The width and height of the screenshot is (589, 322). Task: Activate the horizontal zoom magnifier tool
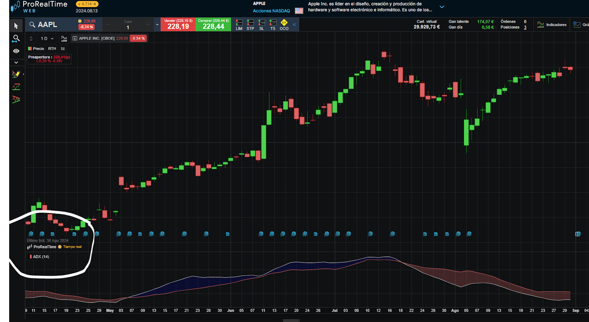pyautogui.click(x=16, y=38)
